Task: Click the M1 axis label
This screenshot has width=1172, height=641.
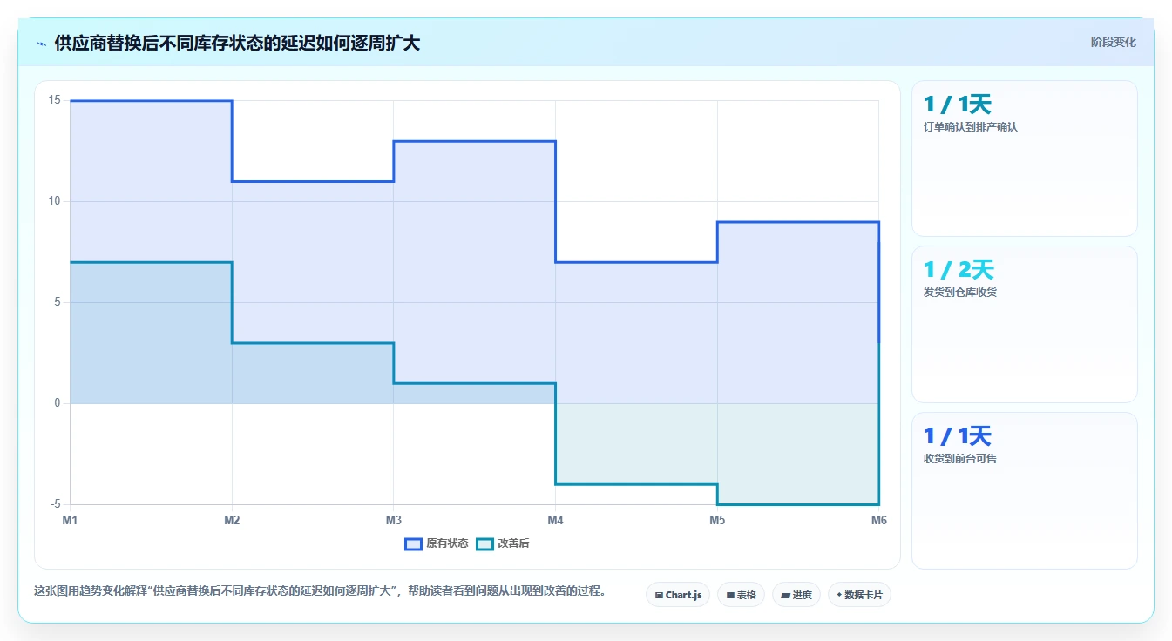Action: 70,520
